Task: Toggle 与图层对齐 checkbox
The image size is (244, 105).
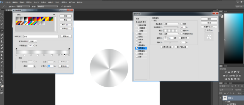Action: pyautogui.click(x=181, y=34)
